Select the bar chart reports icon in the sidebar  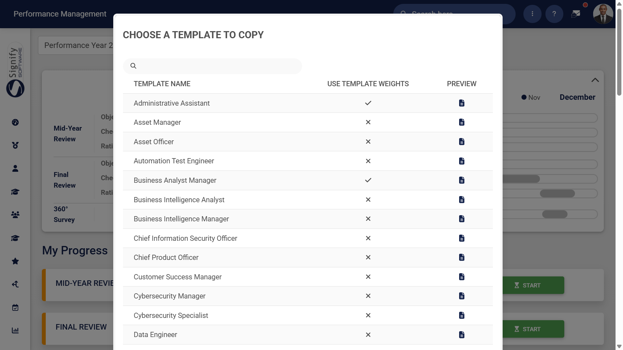[15, 330]
